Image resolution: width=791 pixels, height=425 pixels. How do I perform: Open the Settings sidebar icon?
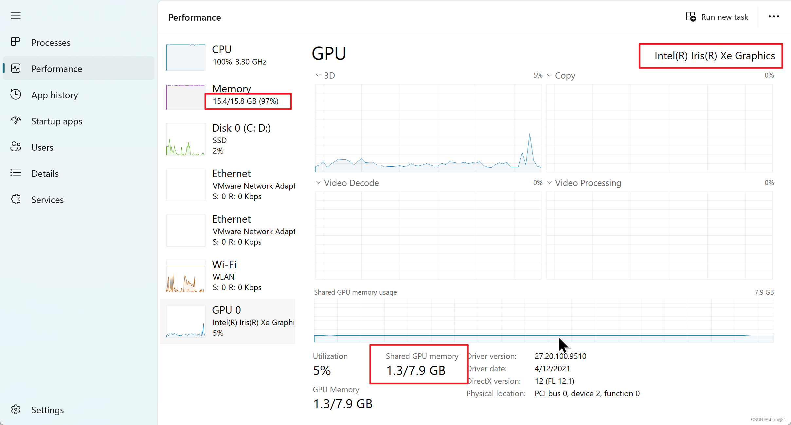click(16, 410)
